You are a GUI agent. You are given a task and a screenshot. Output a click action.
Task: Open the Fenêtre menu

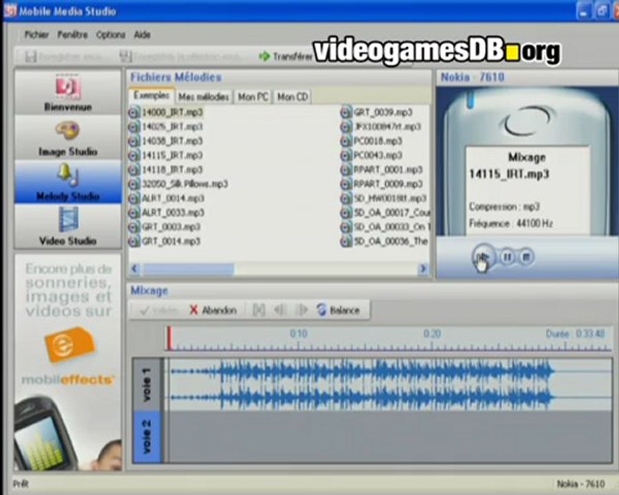click(x=73, y=35)
